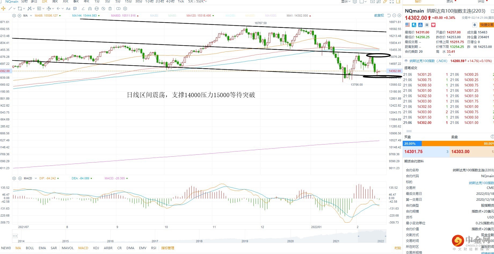
Task: Click the 前复权 adjustment button
Action: coord(379,16)
